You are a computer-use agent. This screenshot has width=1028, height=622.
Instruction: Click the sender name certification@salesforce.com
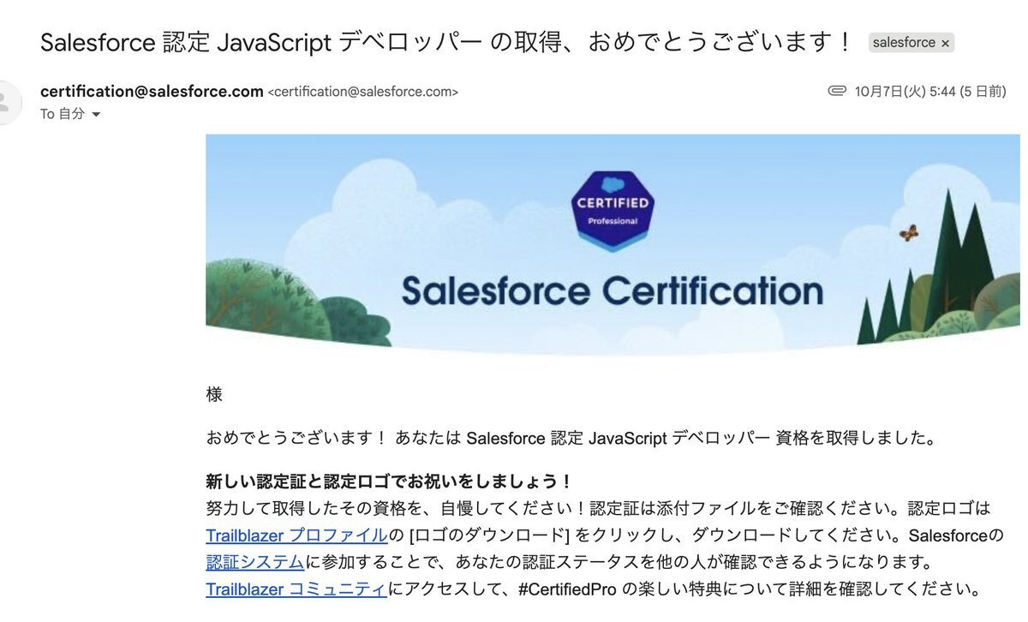(152, 91)
